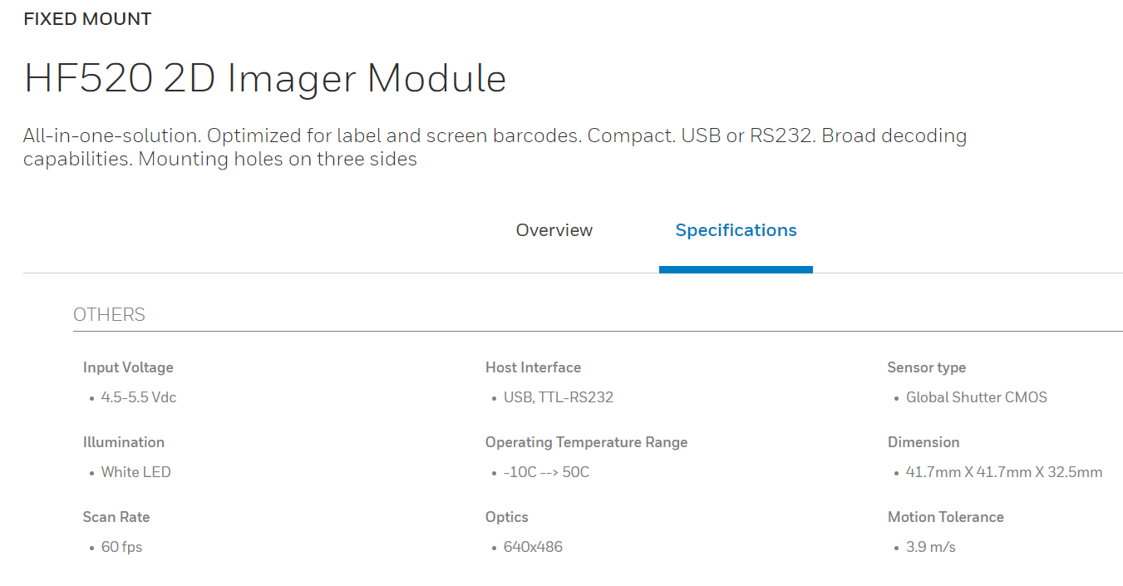Viewport: 1123px width, 586px height.
Task: Click the FIXED MOUNT category label
Action: click(x=87, y=19)
